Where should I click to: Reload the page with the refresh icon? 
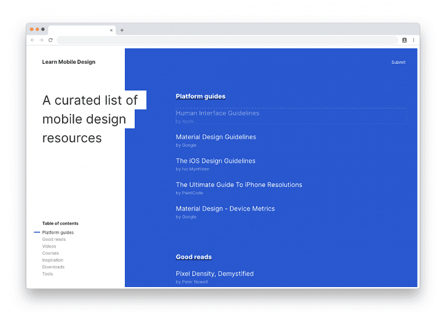51,40
